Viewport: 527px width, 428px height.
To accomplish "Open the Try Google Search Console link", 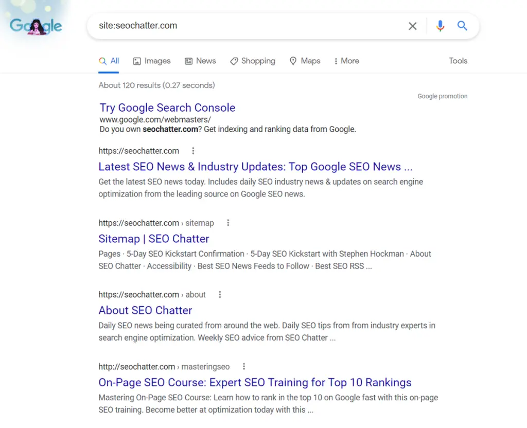I will (x=167, y=108).
